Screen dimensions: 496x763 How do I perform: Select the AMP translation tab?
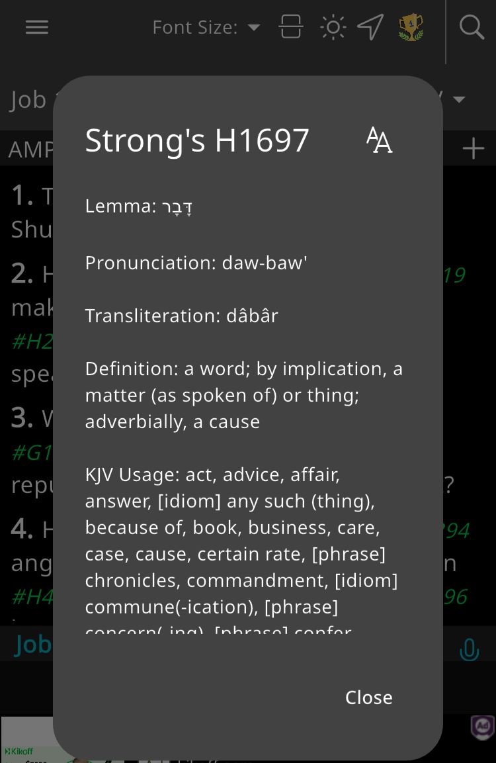tap(29, 150)
